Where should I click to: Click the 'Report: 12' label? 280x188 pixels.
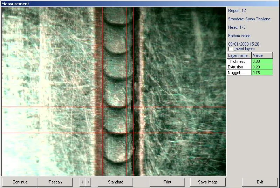[x=237, y=11]
